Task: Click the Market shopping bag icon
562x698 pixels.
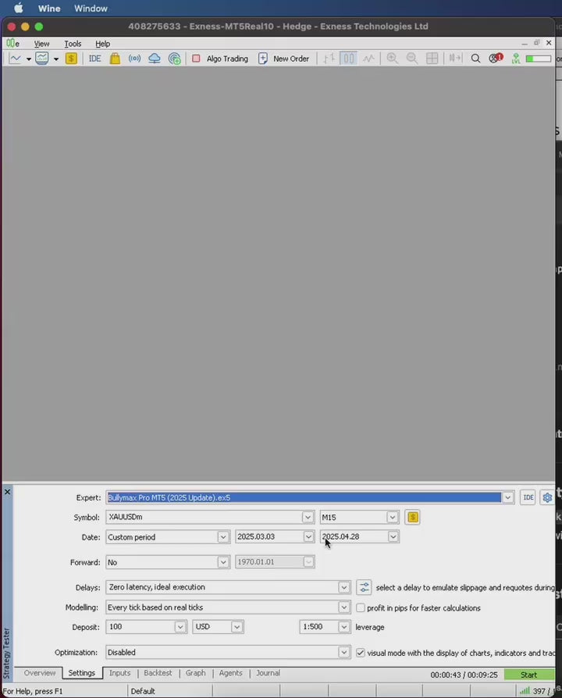Action: 115,59
